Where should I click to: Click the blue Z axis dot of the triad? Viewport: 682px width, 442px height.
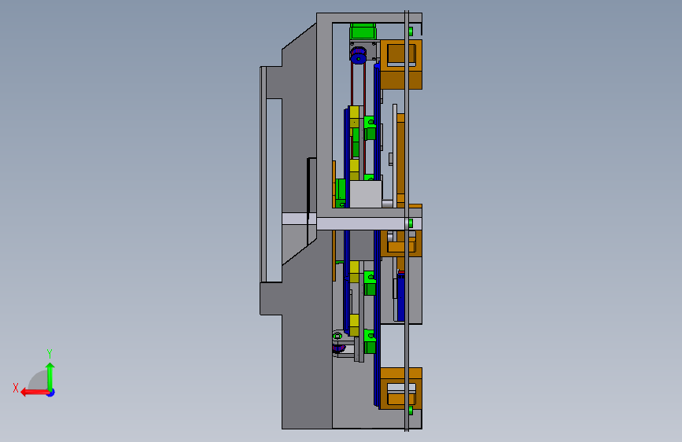(x=51, y=392)
